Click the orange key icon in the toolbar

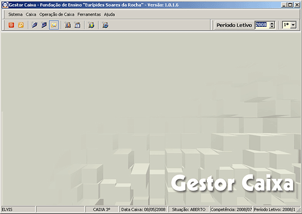click(21, 25)
